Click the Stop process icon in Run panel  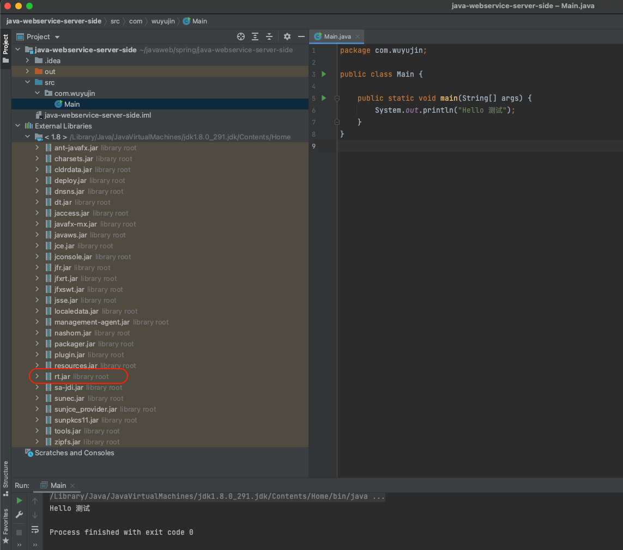[19, 532]
